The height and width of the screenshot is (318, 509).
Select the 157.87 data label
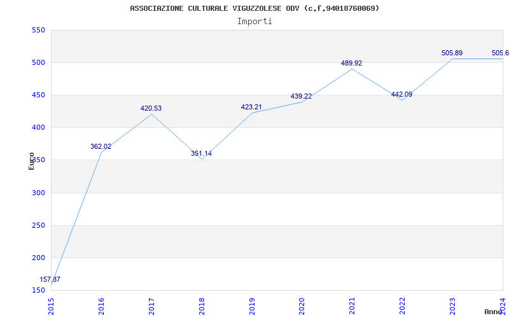(x=50, y=279)
